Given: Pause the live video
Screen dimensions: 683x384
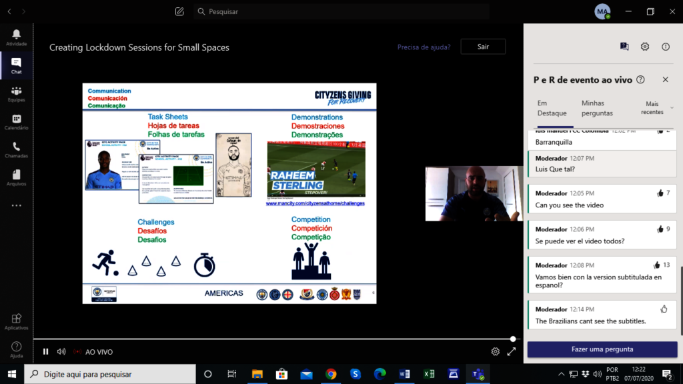Looking at the screenshot, I should 46,352.
